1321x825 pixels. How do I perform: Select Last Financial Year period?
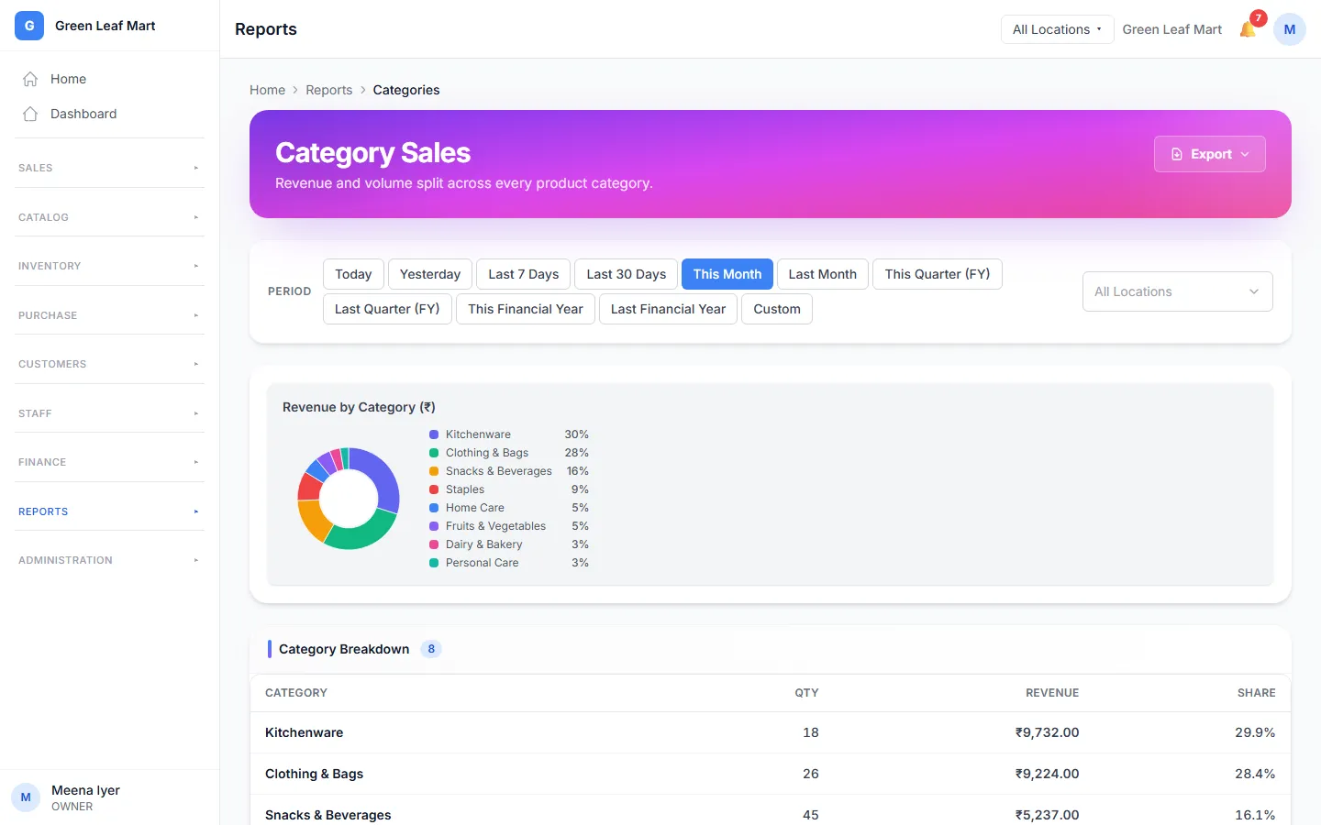(668, 309)
